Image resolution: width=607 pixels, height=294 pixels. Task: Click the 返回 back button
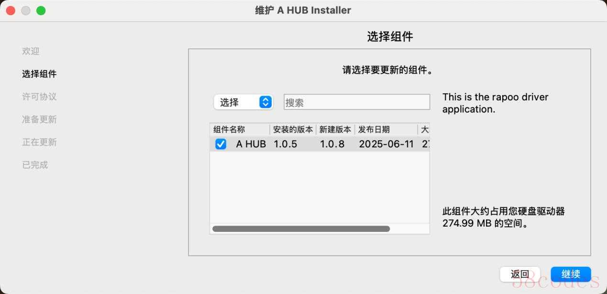tap(520, 274)
